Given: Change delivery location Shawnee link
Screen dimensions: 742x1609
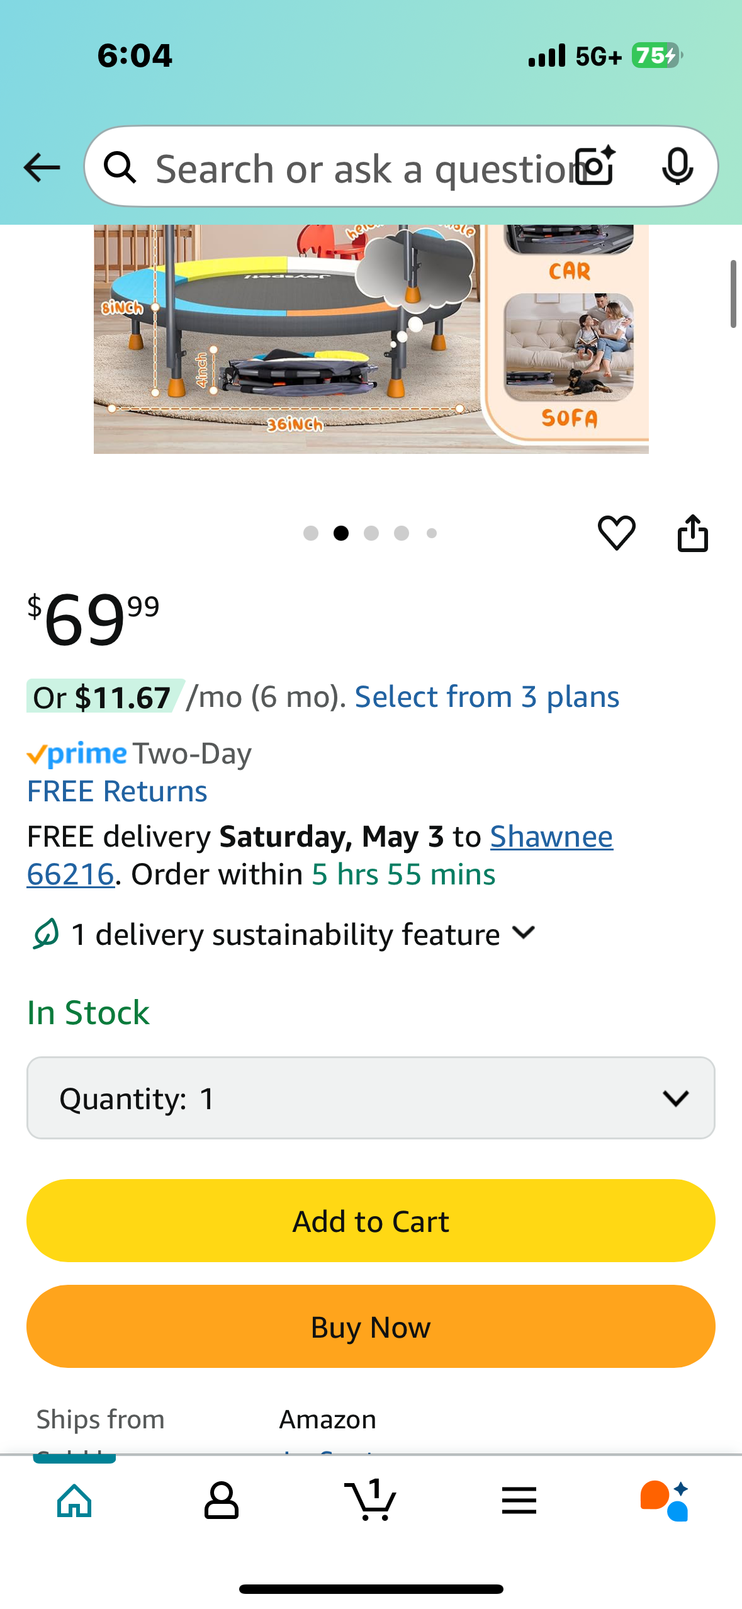Looking at the screenshot, I should (551, 837).
